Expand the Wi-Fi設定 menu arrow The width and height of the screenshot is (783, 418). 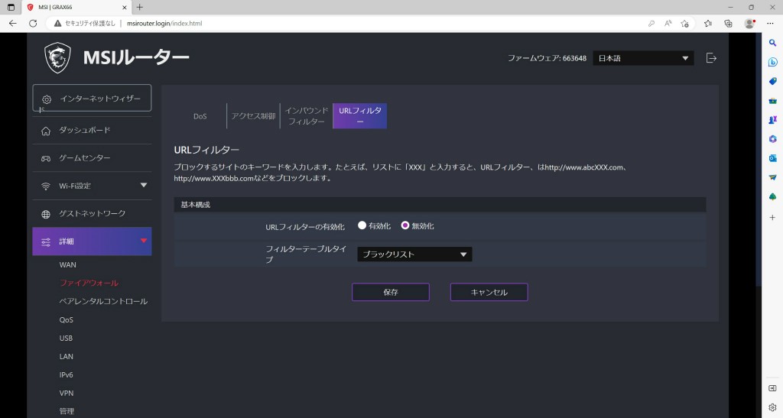[x=144, y=185]
